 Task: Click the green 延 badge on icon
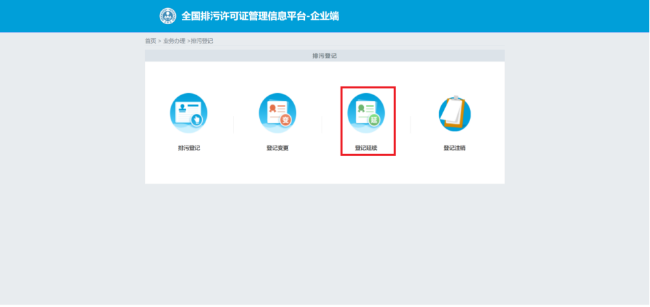point(374,121)
